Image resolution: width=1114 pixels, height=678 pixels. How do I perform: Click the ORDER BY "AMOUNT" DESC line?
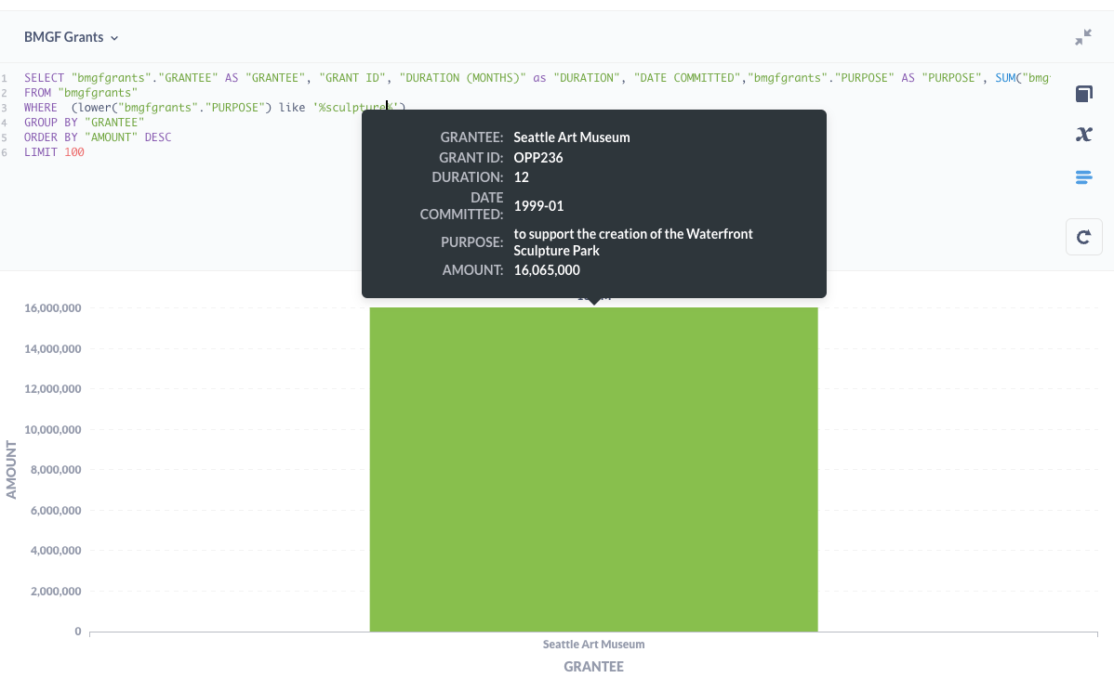98,137
